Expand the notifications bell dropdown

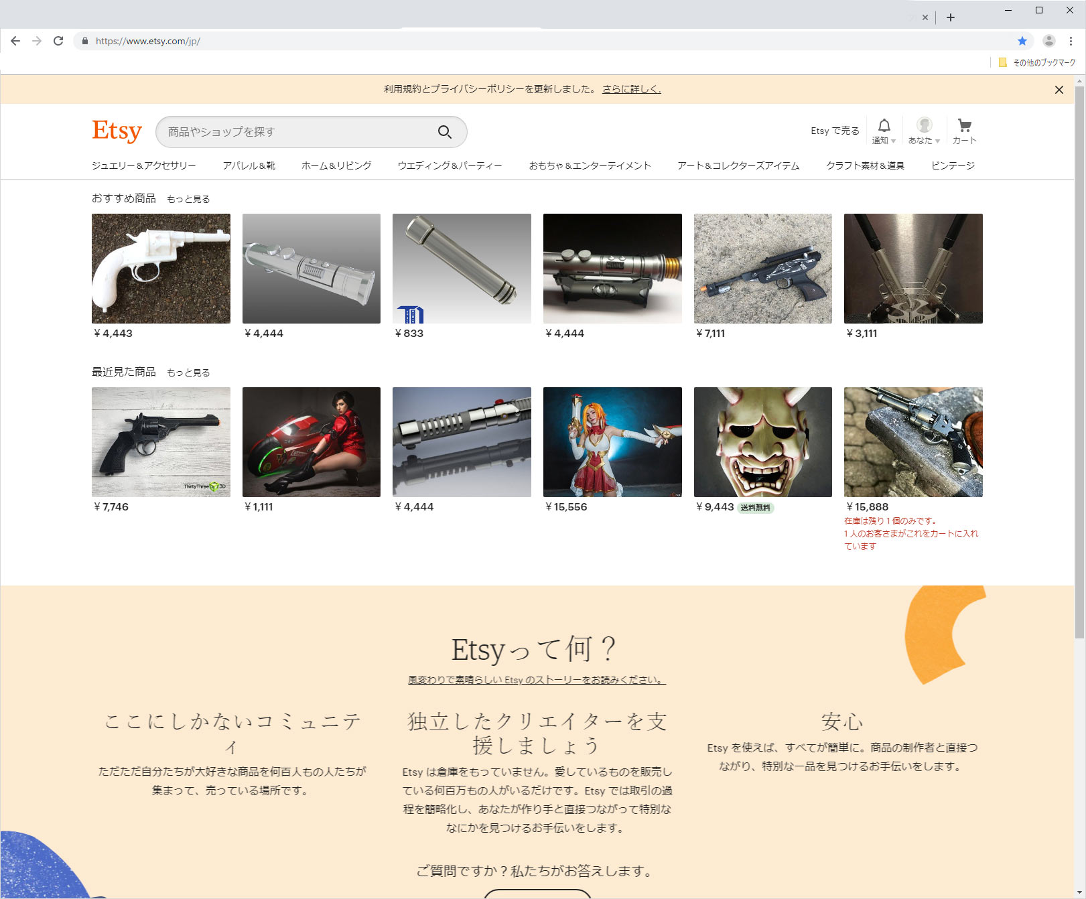point(884,131)
